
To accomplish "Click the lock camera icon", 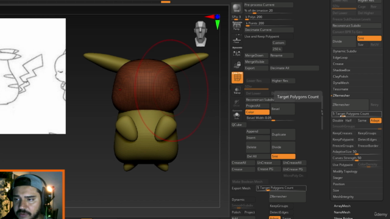I will (x=237, y=65).
